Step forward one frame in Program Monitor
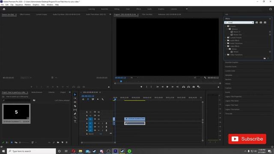 coord(173,87)
